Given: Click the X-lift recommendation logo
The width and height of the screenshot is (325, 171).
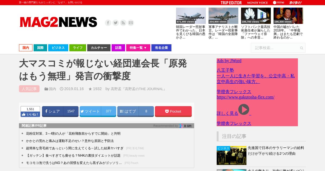Looking at the screenshot, I should tap(185, 126).
